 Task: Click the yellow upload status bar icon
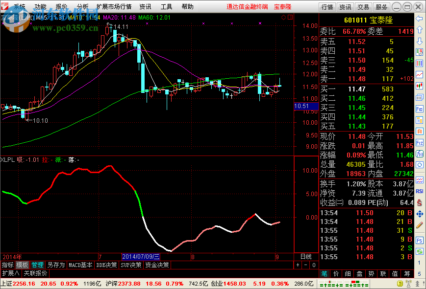tap(400, 284)
